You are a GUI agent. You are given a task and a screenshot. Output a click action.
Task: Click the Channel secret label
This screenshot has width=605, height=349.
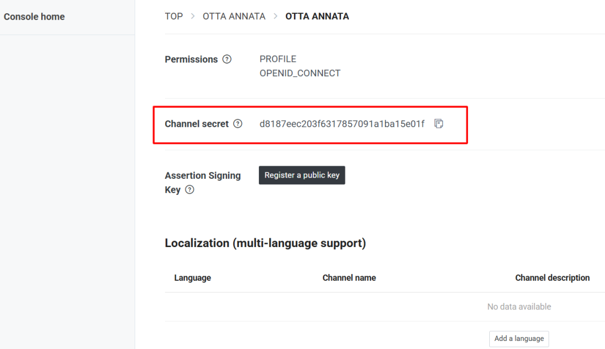(x=197, y=124)
